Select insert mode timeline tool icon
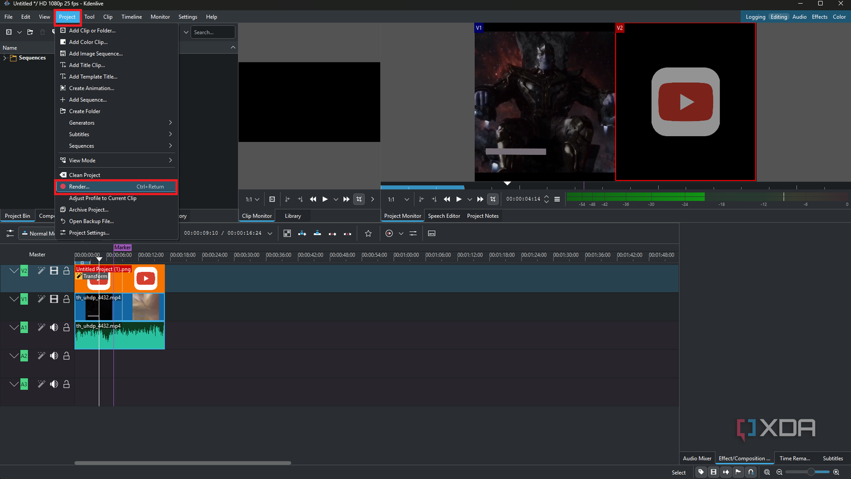Screen dimensions: 851x479 pos(302,233)
